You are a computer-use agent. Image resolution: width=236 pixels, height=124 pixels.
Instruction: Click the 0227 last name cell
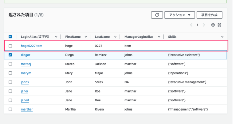coord(98,46)
